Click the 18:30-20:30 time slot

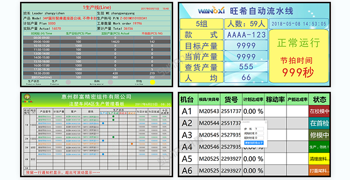(42, 73)
